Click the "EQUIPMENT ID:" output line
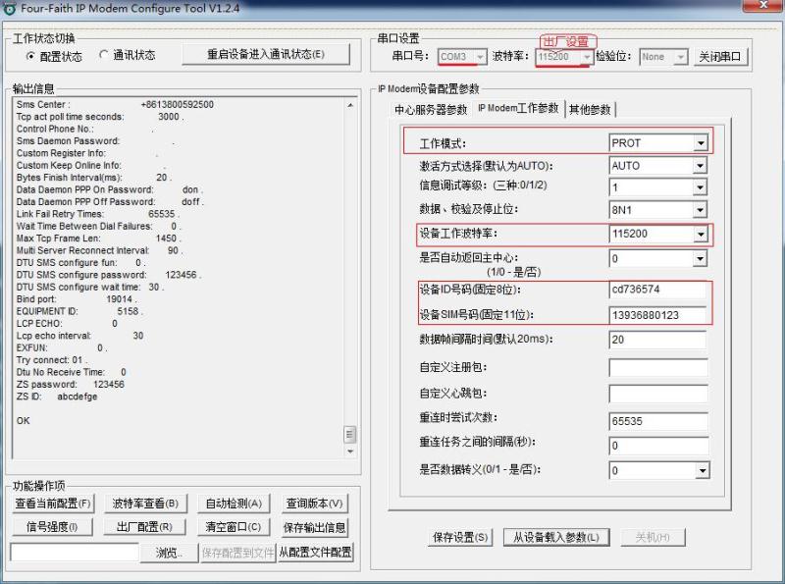This screenshot has height=584, width=785. 79,311
